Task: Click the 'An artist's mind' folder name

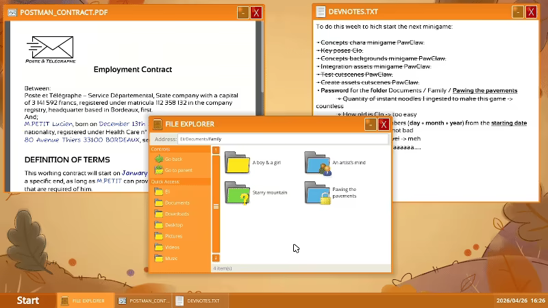Action: (349, 162)
